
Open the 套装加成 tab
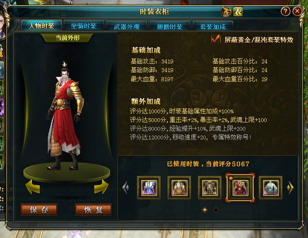(x=213, y=26)
